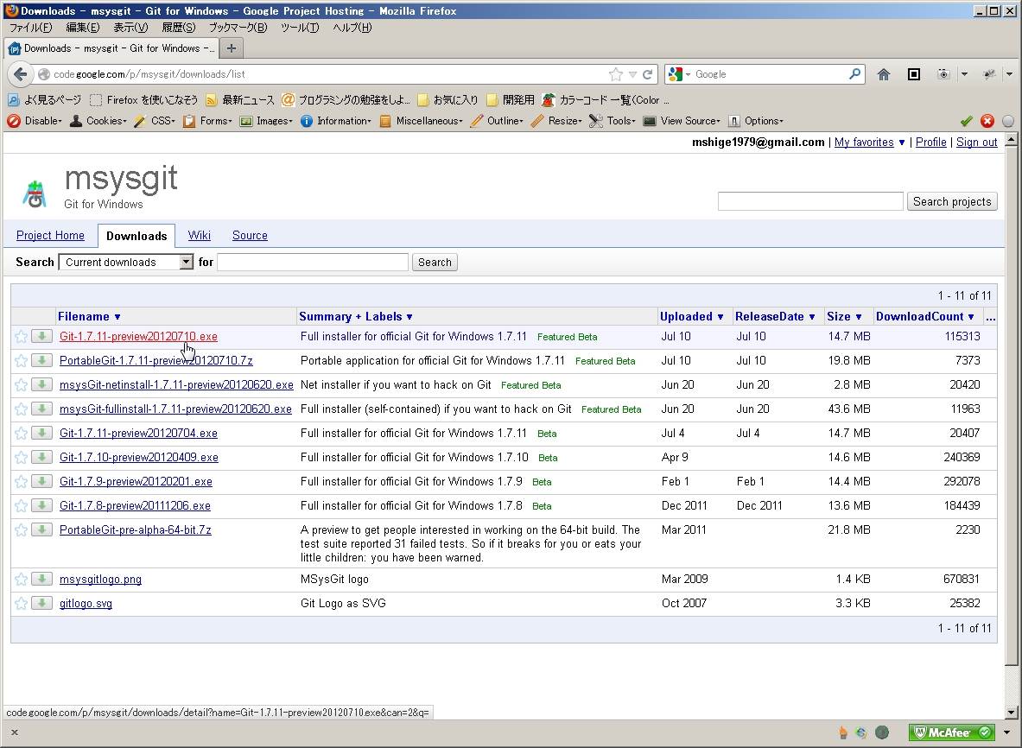Click download icon for gitlogo.svg
The height and width of the screenshot is (748, 1022).
(41, 603)
